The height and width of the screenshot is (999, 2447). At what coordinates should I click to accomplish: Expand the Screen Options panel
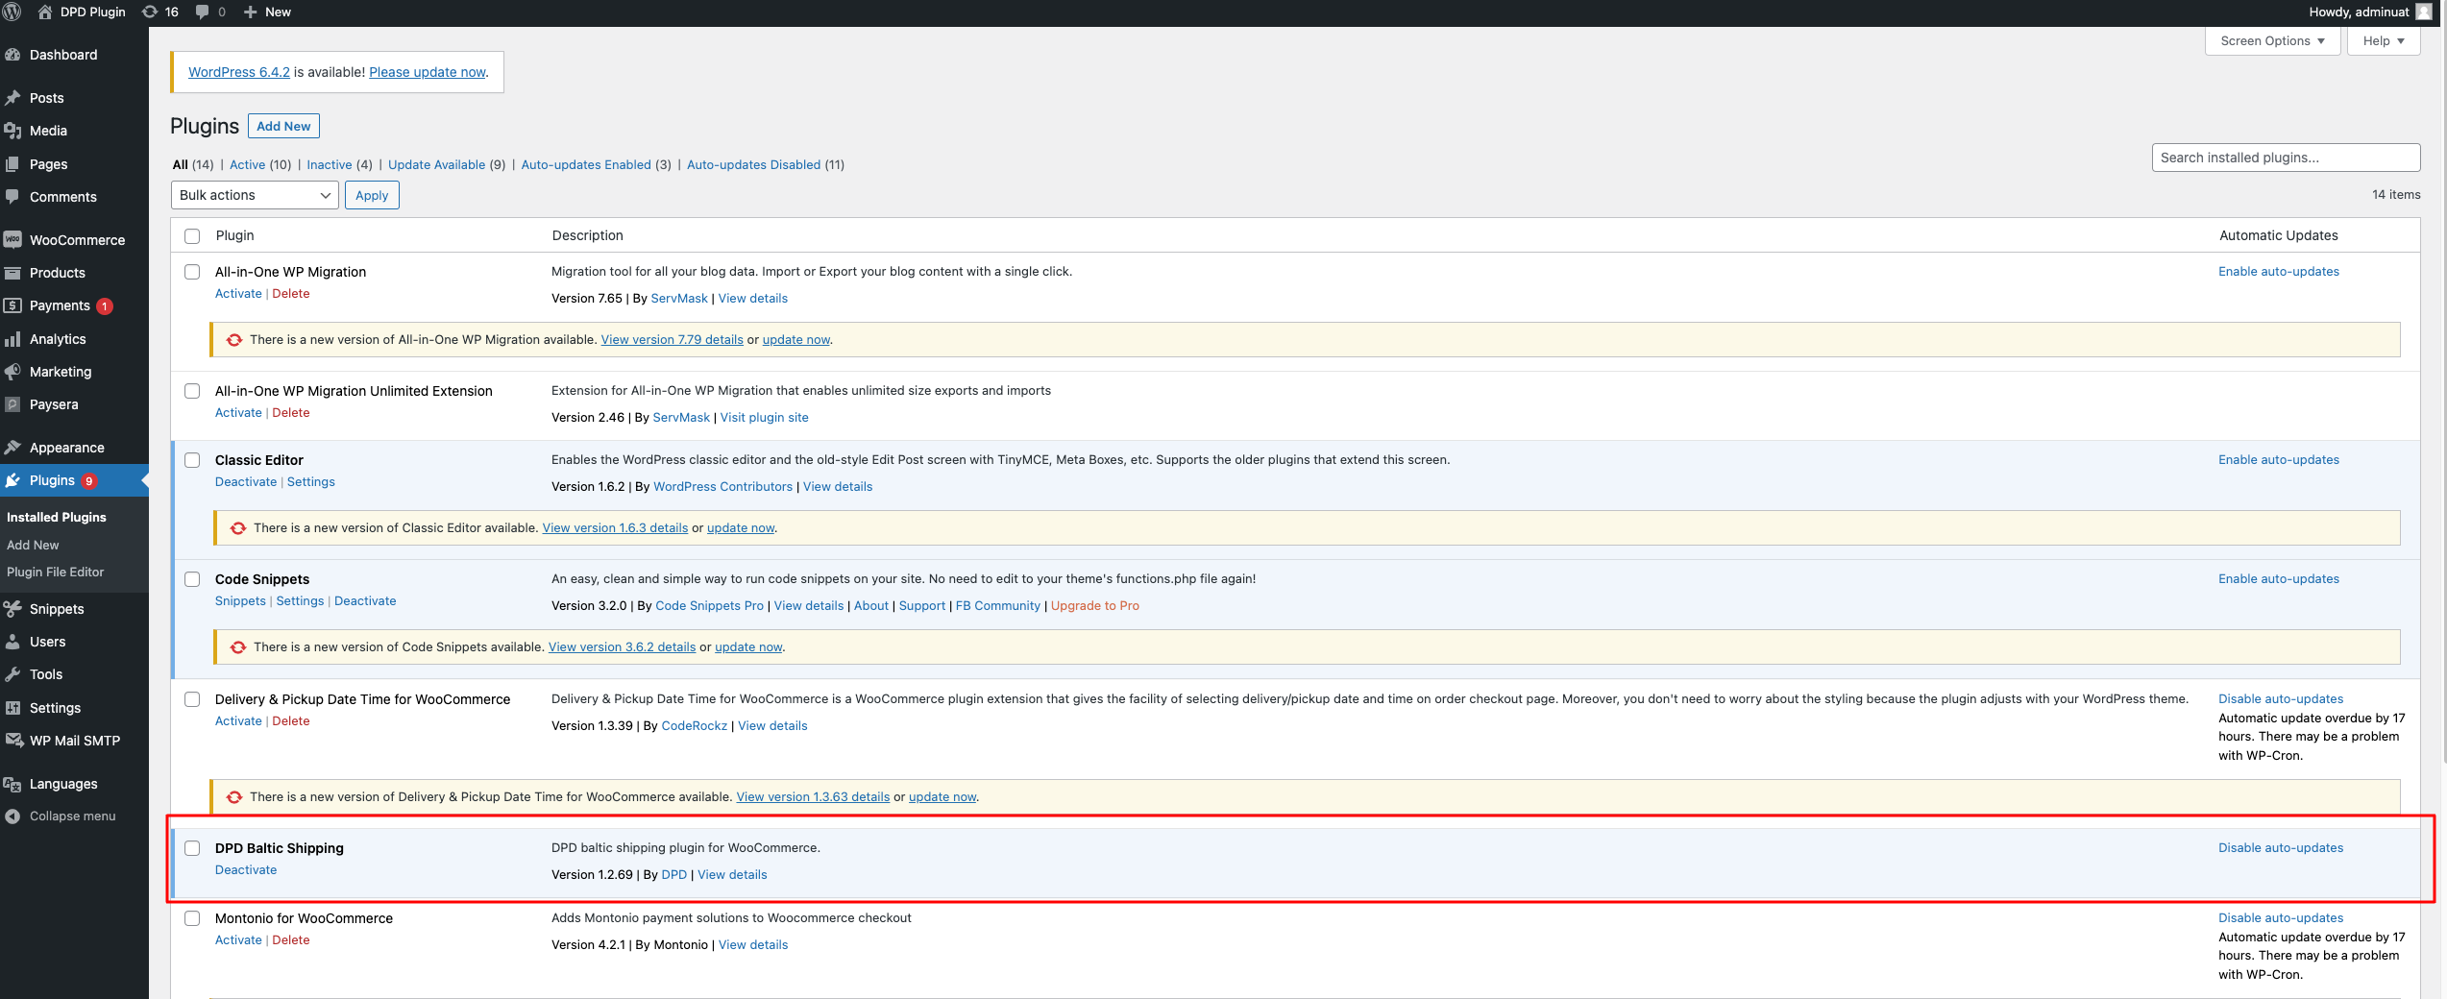[2272, 41]
